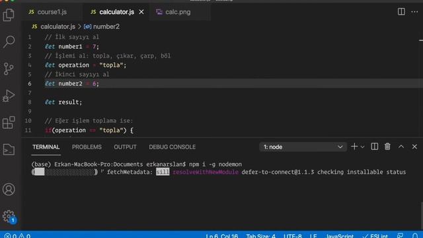The image size is (423, 238).
Task: Split the editor to the right
Action: coord(401,12)
